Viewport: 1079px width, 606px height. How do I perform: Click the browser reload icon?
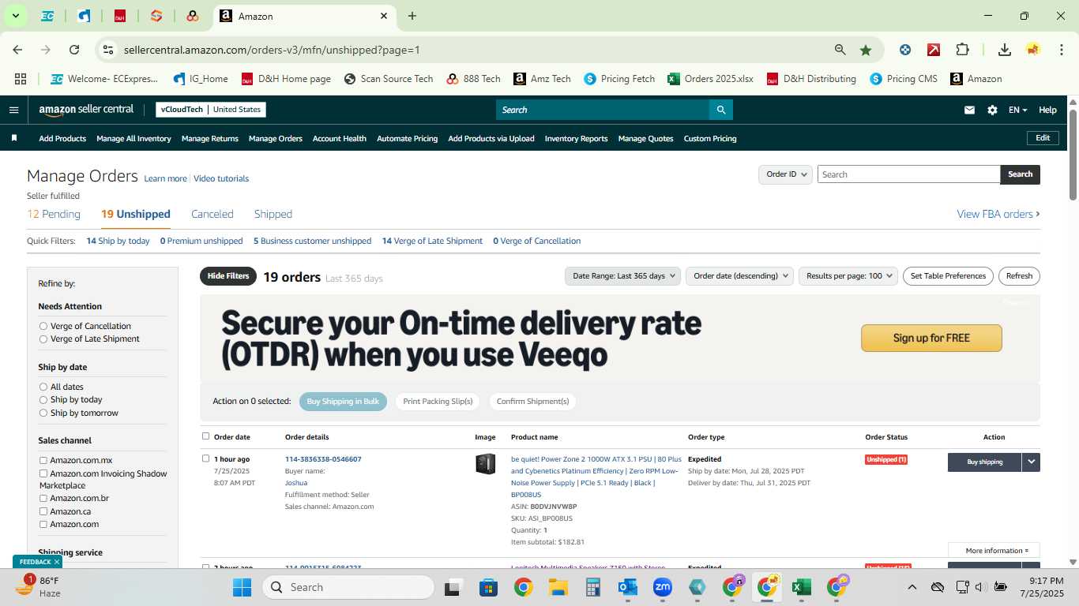[74, 50]
